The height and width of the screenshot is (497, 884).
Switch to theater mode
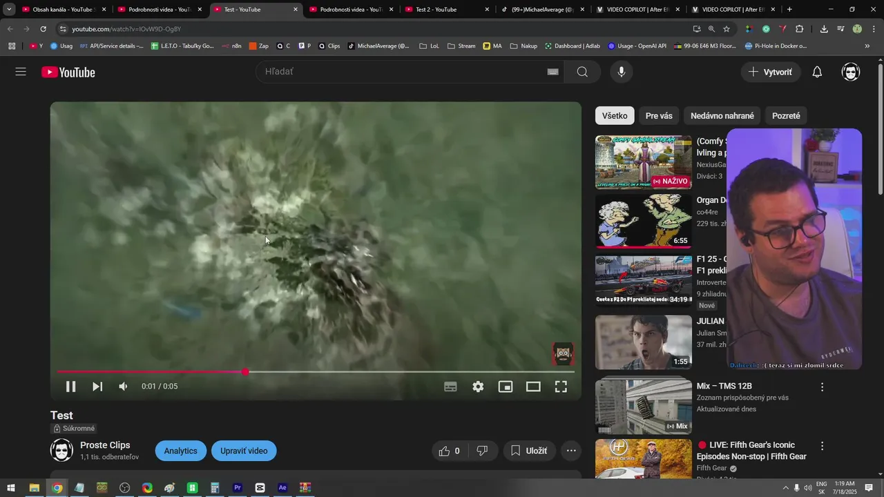[533, 387]
